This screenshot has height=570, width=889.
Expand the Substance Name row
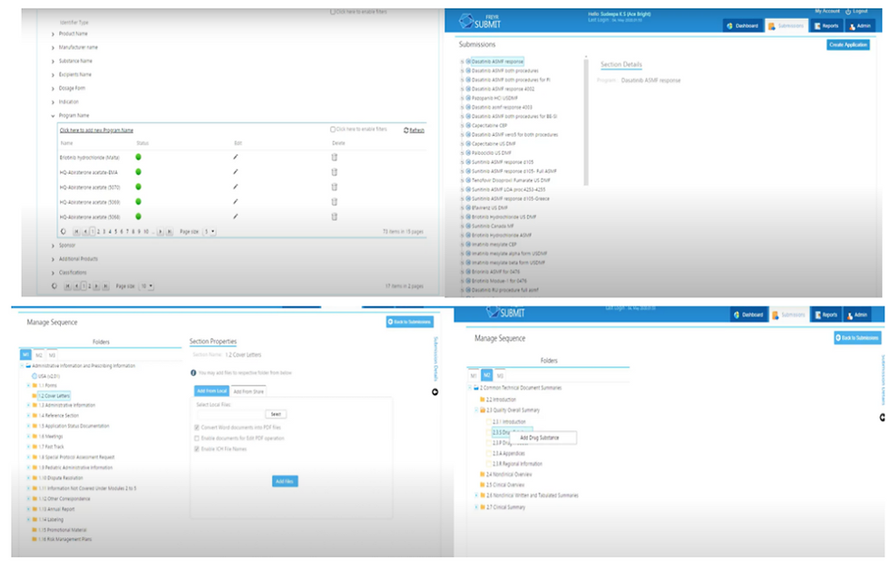pos(53,62)
